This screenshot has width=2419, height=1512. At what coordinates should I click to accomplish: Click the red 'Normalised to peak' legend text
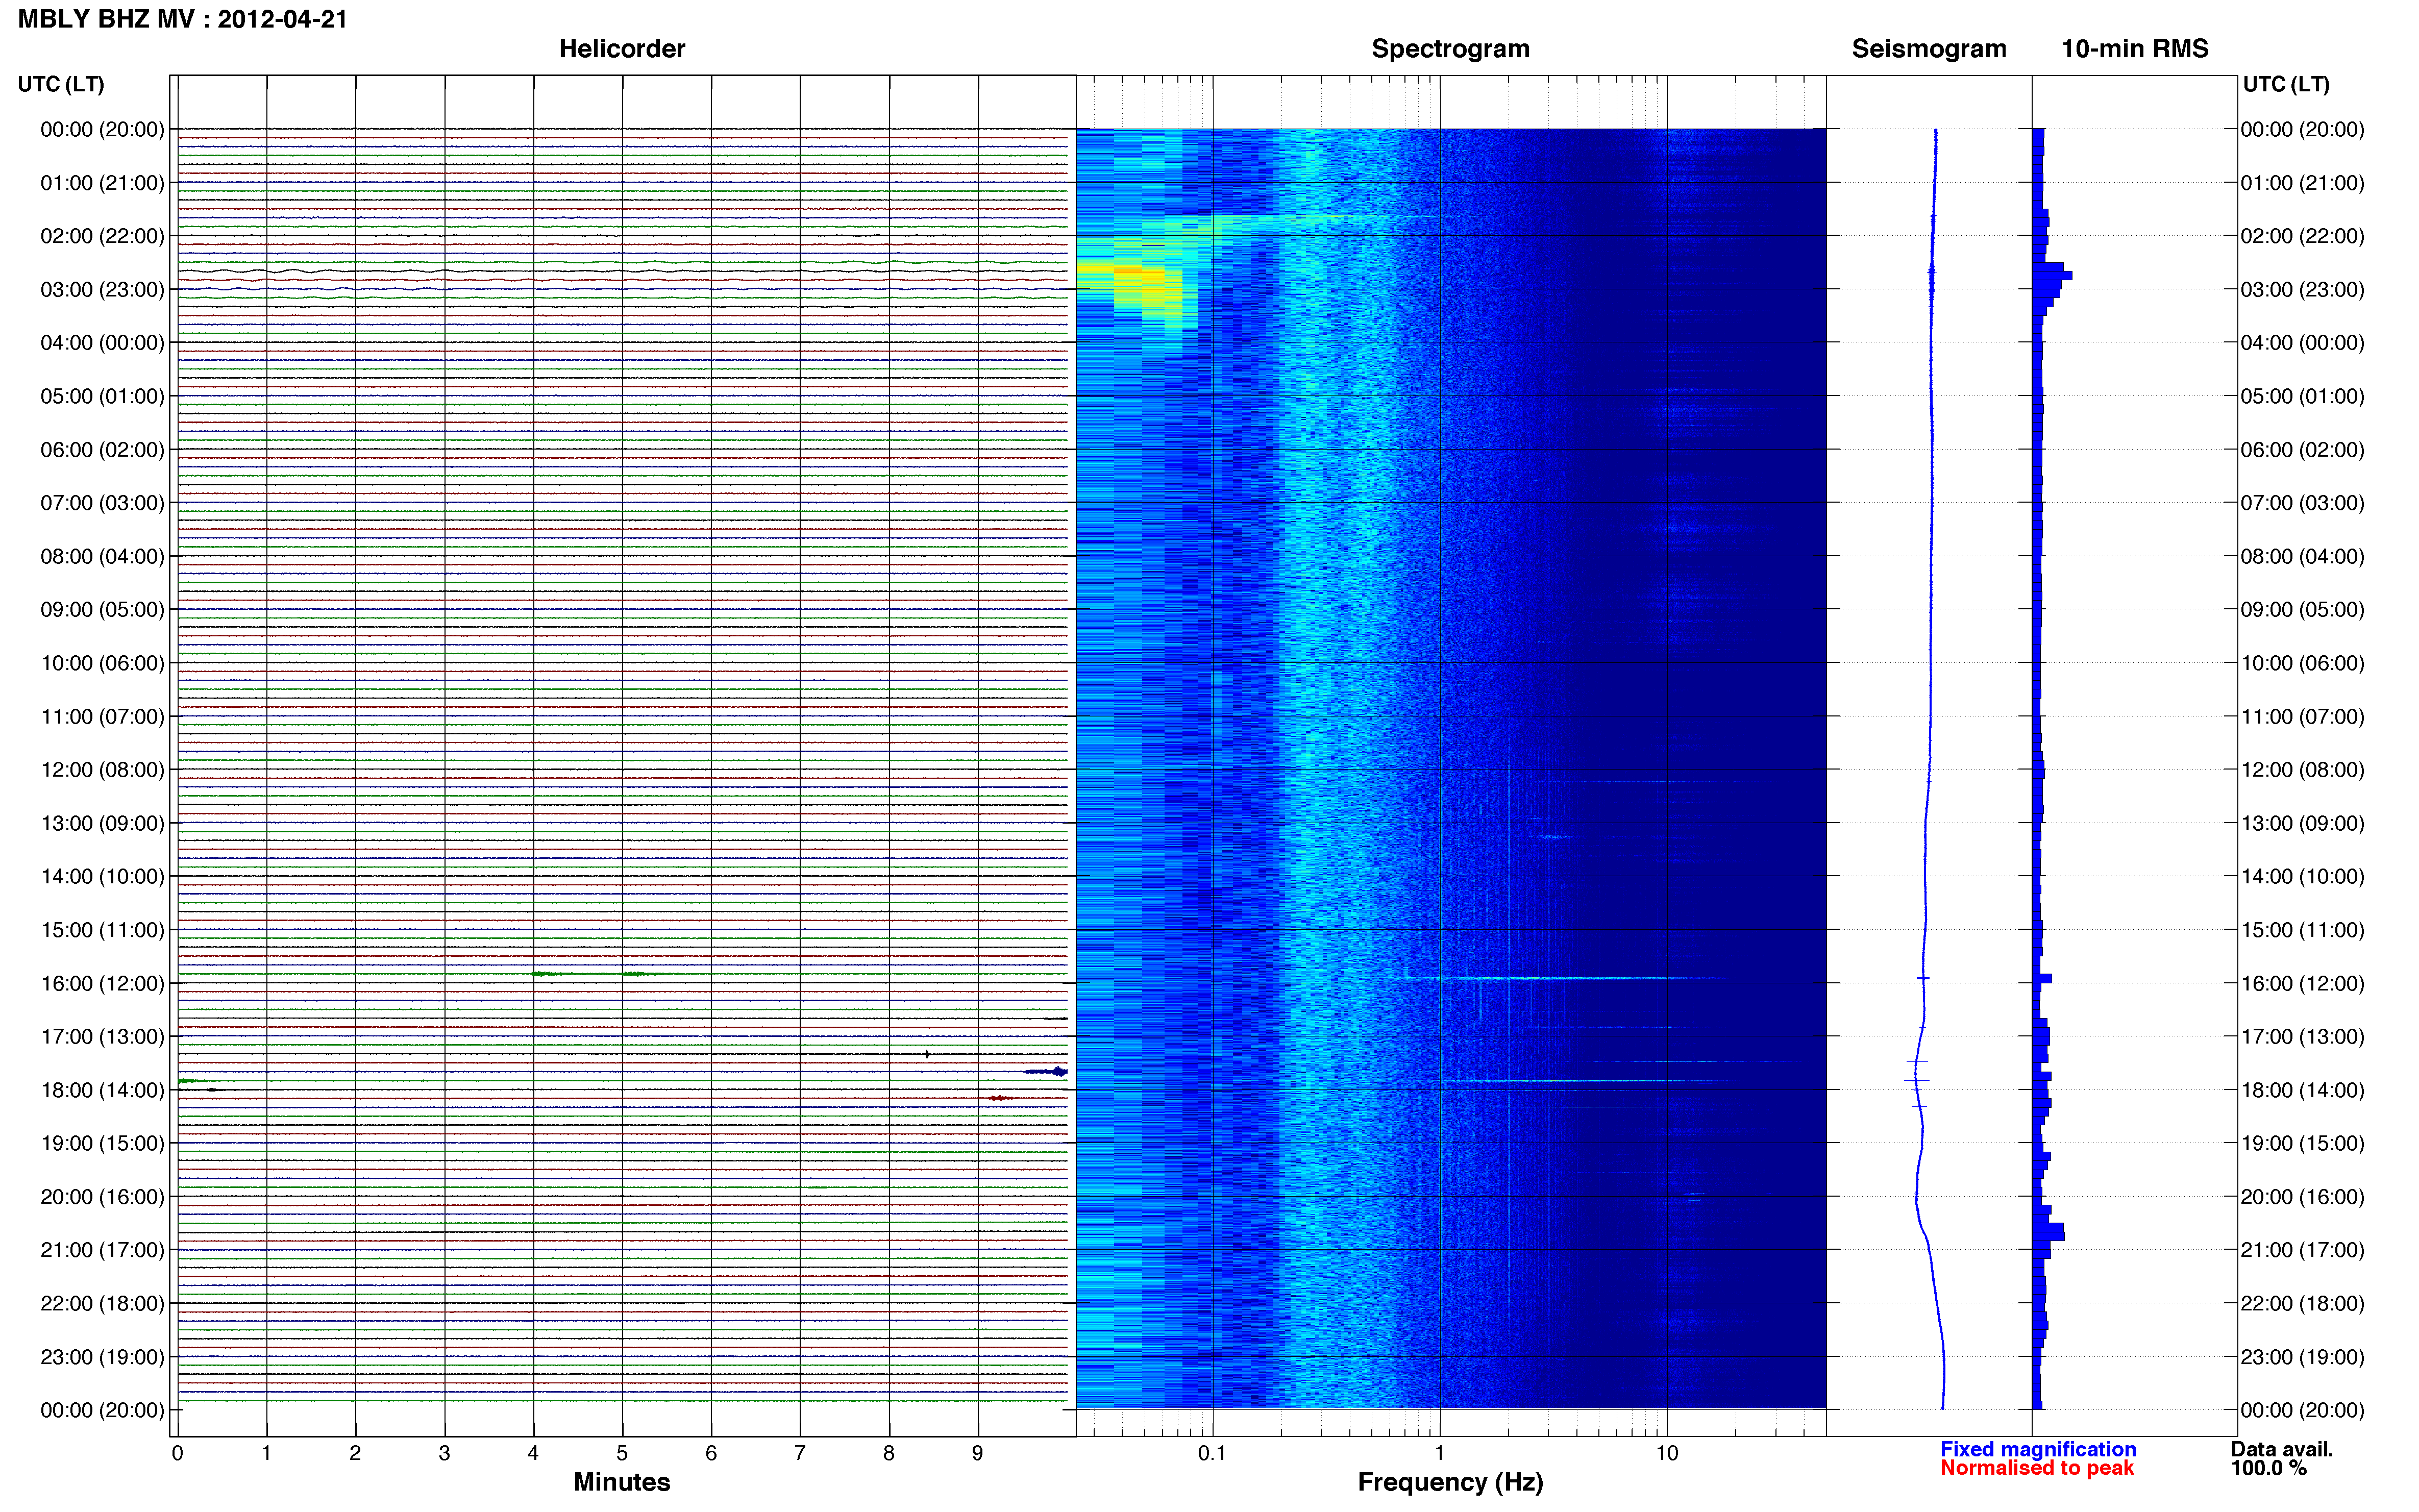click(x=2036, y=1468)
